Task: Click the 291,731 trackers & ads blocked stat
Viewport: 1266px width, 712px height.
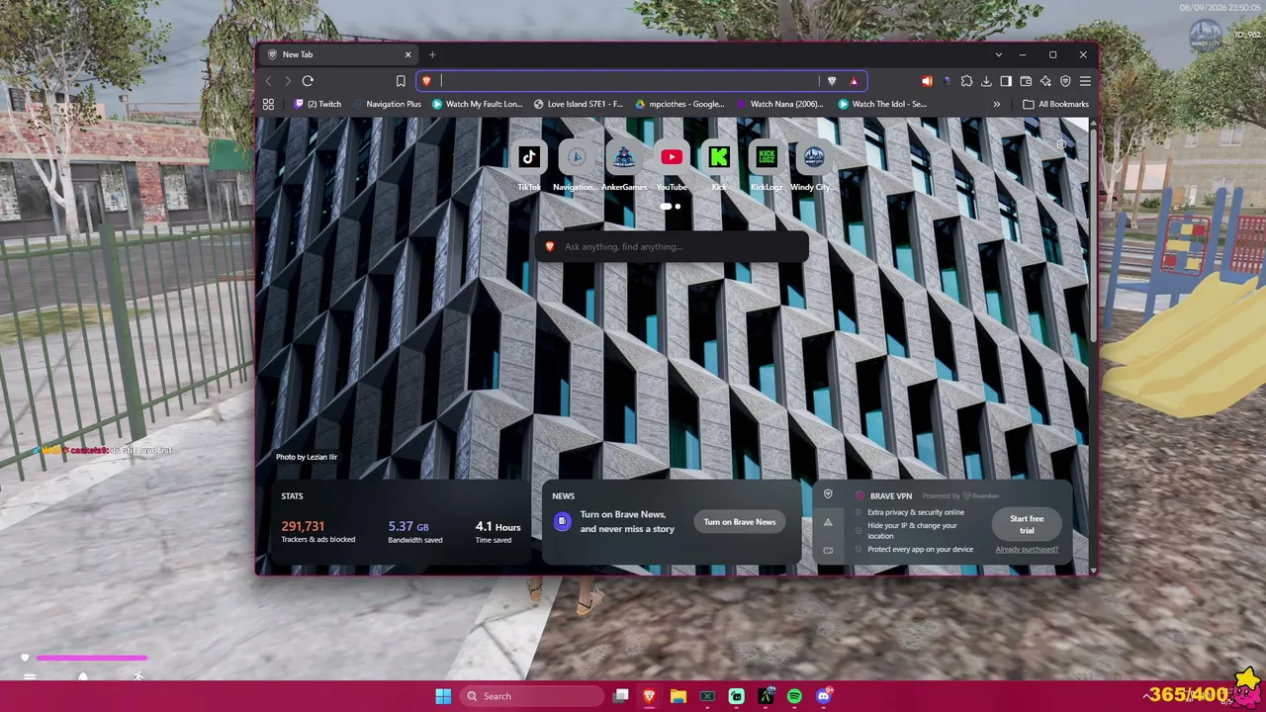Action: (x=318, y=532)
